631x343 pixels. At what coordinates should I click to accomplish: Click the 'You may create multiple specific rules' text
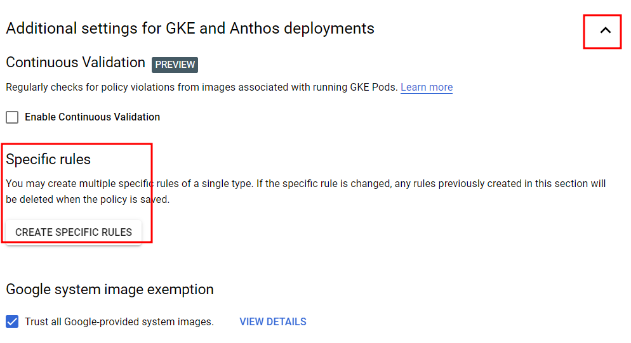(305, 191)
